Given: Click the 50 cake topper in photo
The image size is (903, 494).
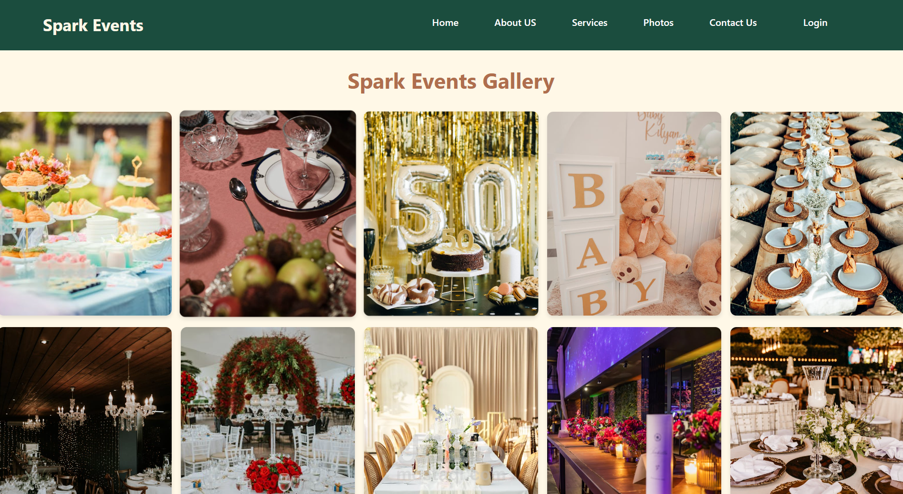Looking at the screenshot, I should tap(458, 239).
